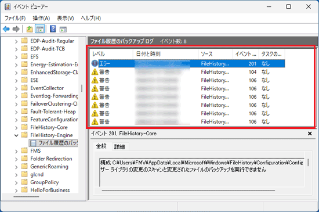The image size is (319, 212).
Task: Click the Forward arrow toolbar icon
Action: [x=16, y=29]
